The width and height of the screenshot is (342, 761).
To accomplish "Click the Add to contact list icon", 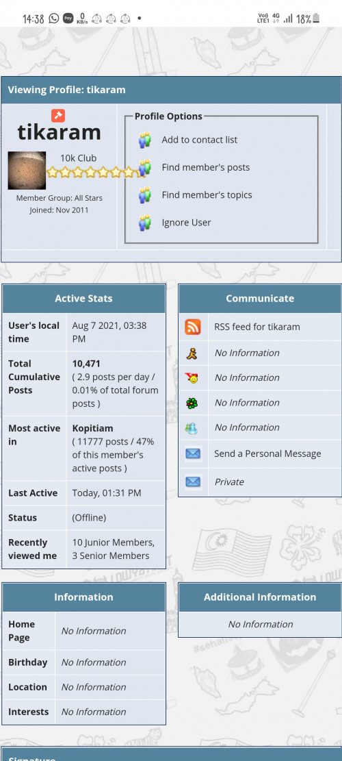I will coord(144,140).
